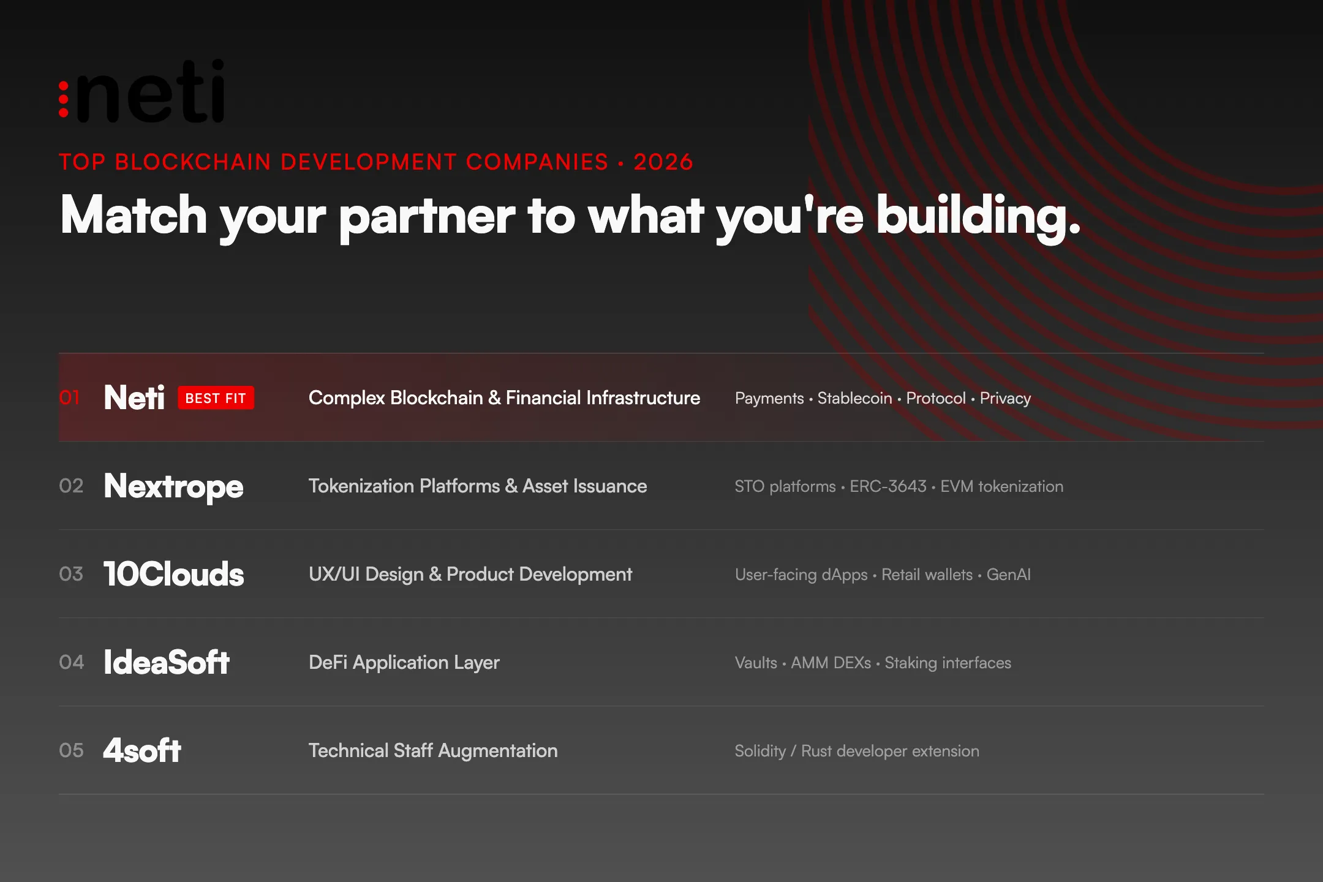
Task: Click 'Complex Blockchain & Financial Infrastructure' text
Action: point(504,398)
